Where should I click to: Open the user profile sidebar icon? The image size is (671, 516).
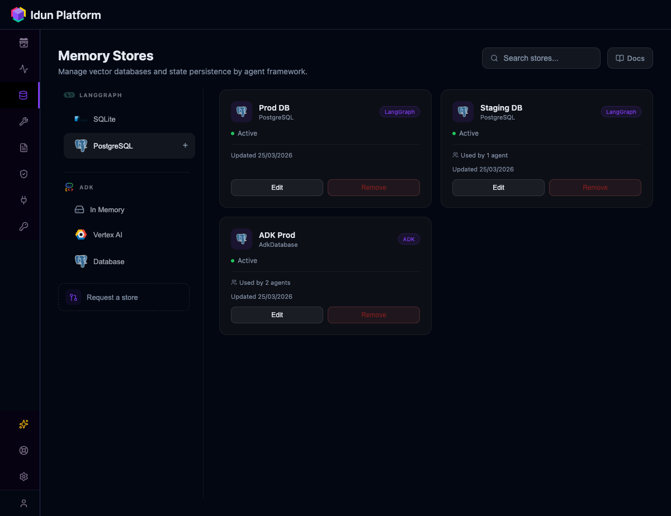[x=23, y=503]
